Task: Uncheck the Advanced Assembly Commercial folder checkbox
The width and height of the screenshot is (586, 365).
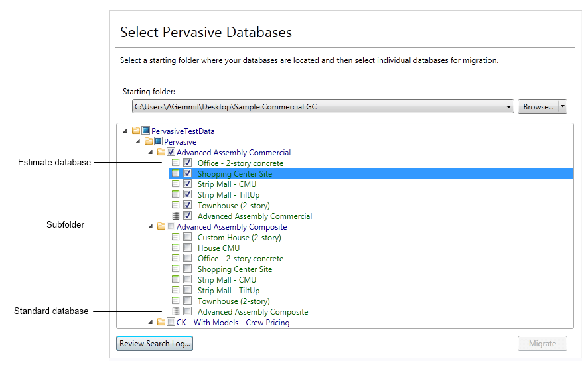Action: [x=171, y=152]
